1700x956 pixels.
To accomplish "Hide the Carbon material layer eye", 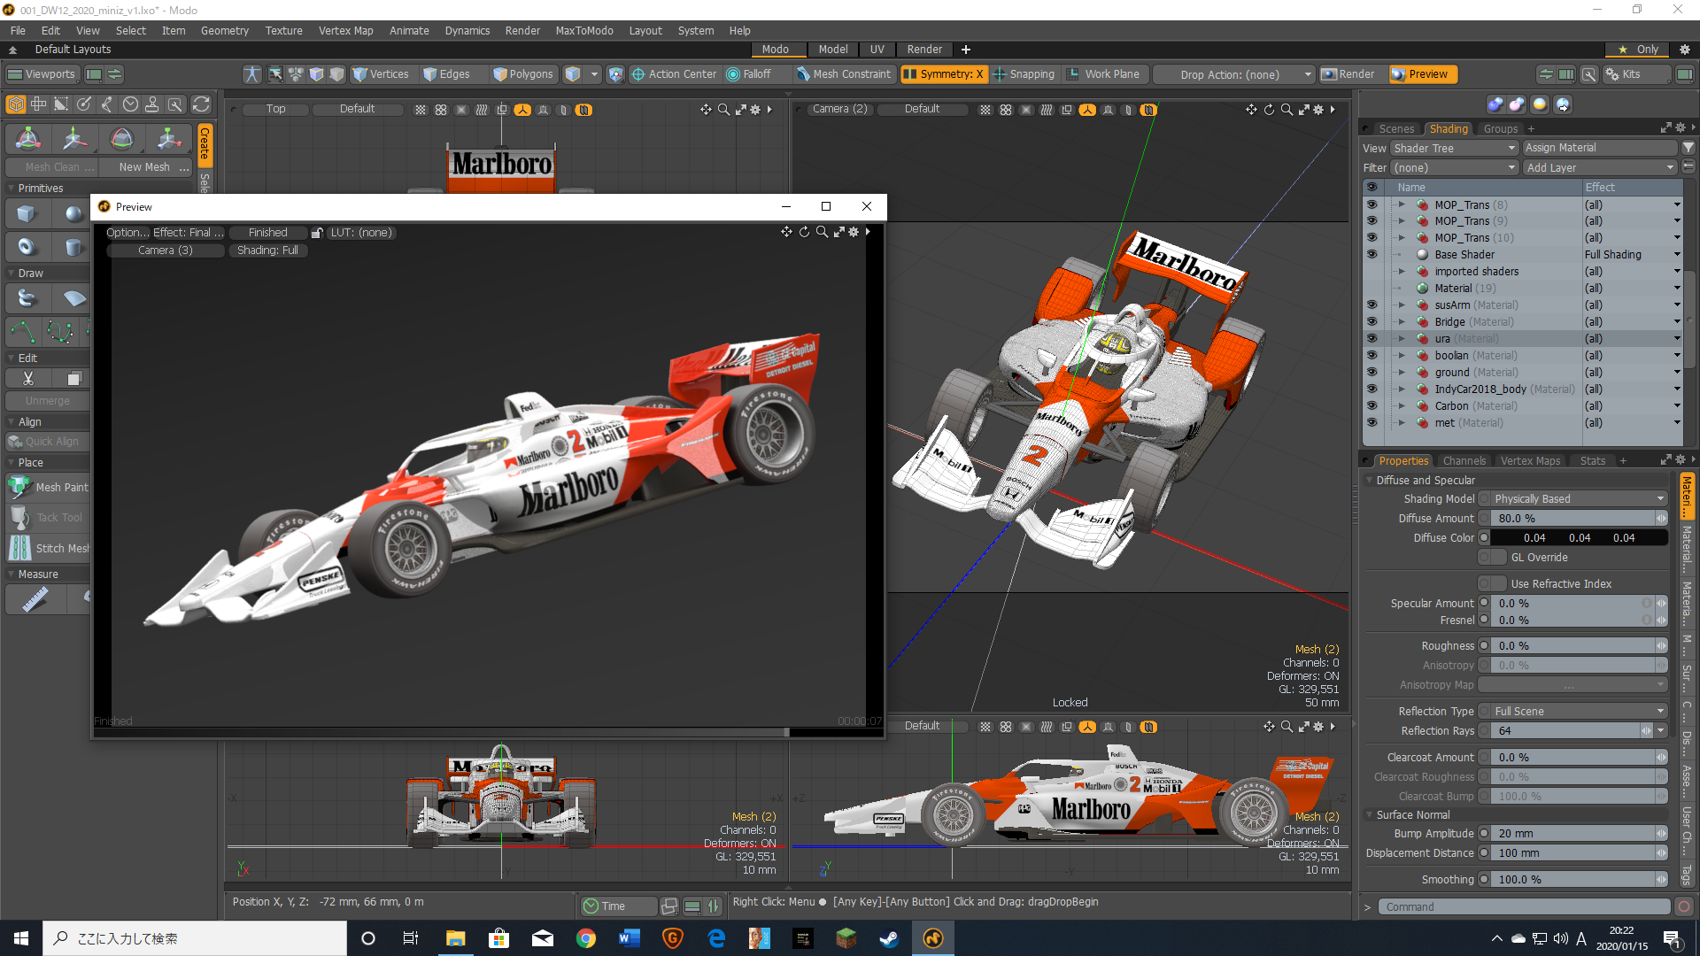I will pos(1372,405).
